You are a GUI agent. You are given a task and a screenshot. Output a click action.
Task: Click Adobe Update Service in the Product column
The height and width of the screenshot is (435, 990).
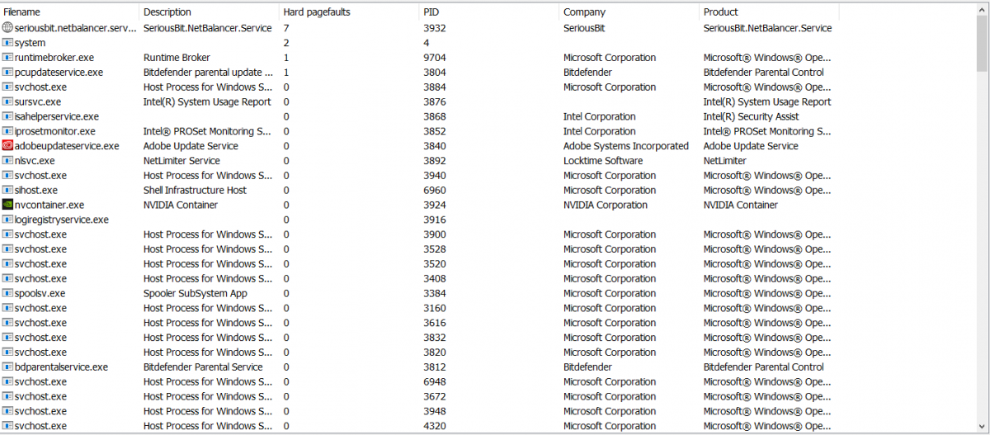point(751,146)
